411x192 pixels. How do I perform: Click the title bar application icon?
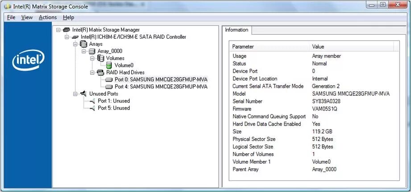[7, 7]
